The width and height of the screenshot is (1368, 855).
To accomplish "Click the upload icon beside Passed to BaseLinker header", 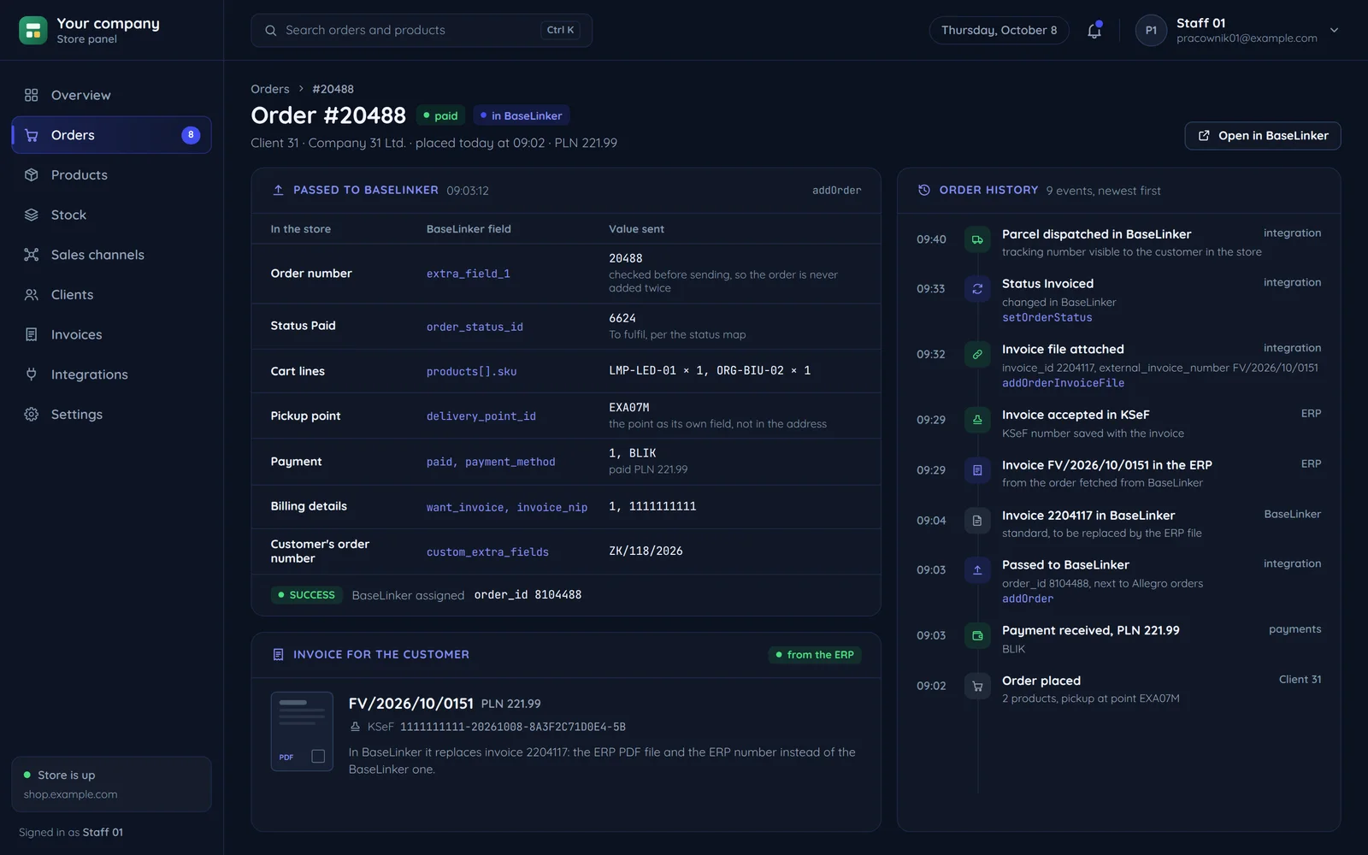I will point(278,190).
